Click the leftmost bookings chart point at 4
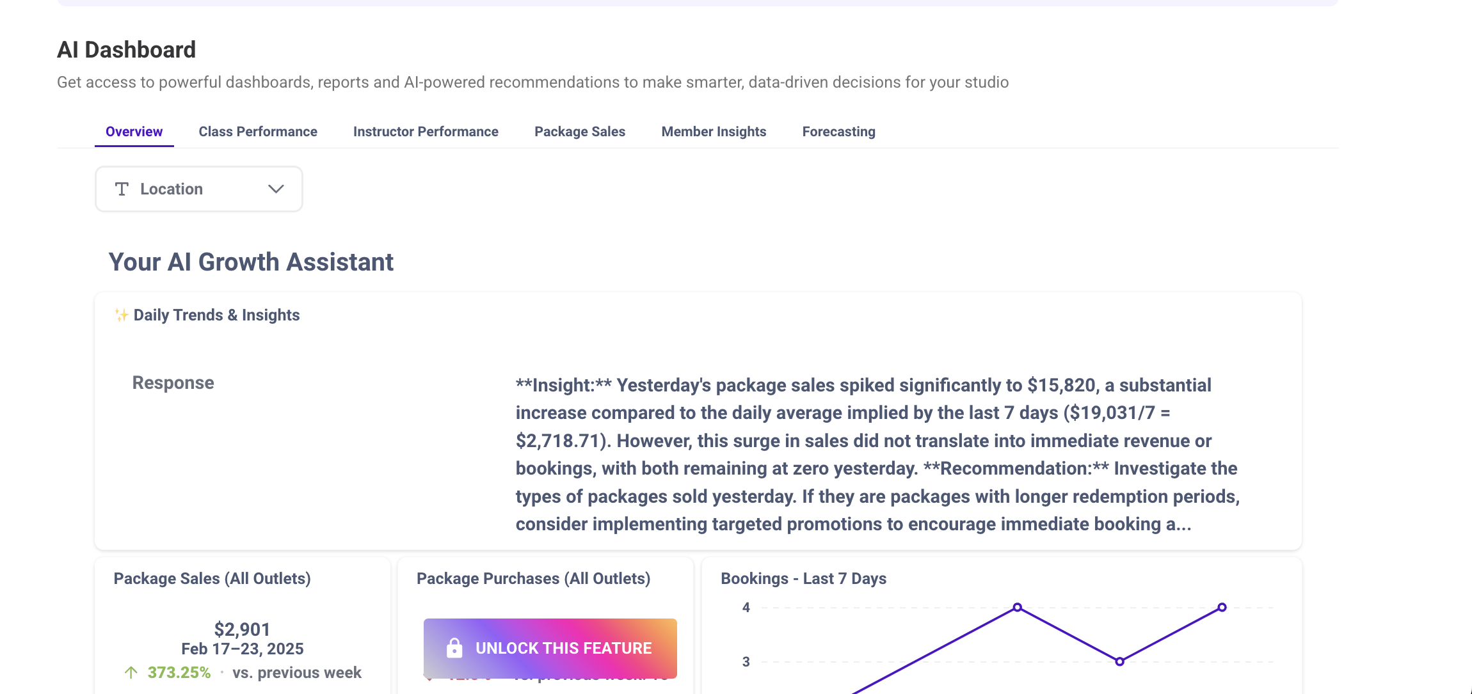Viewport: 1472px width, 694px height. (1017, 607)
